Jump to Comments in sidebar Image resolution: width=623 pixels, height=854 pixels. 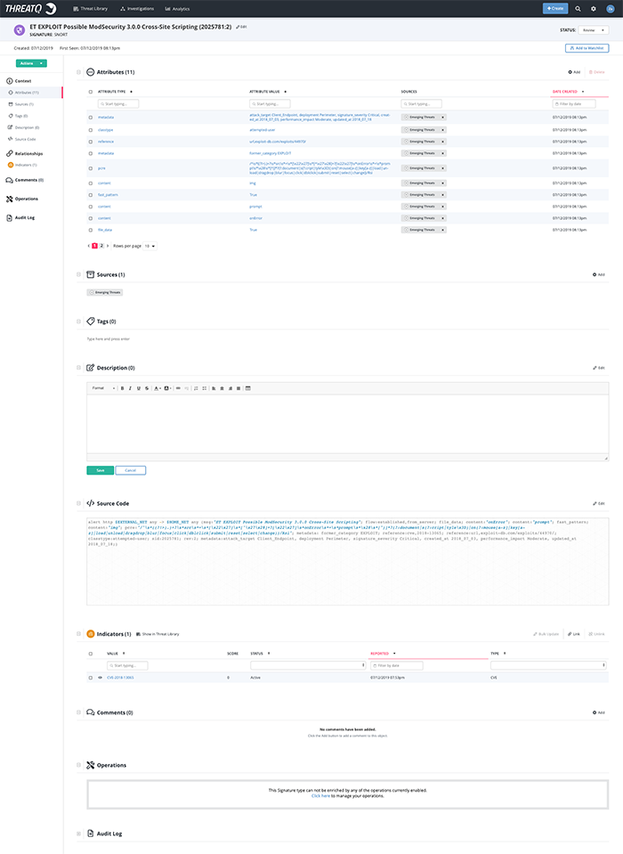[x=25, y=180]
